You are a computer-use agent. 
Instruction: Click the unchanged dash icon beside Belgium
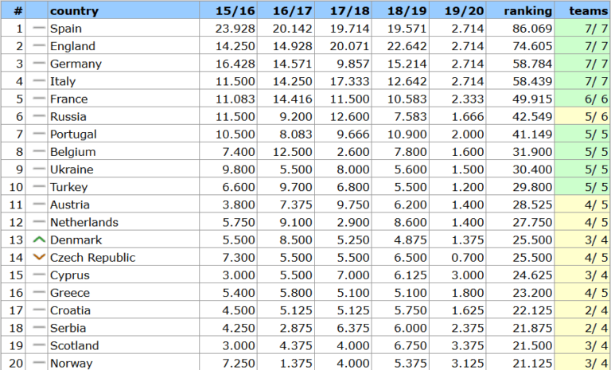[38, 151]
